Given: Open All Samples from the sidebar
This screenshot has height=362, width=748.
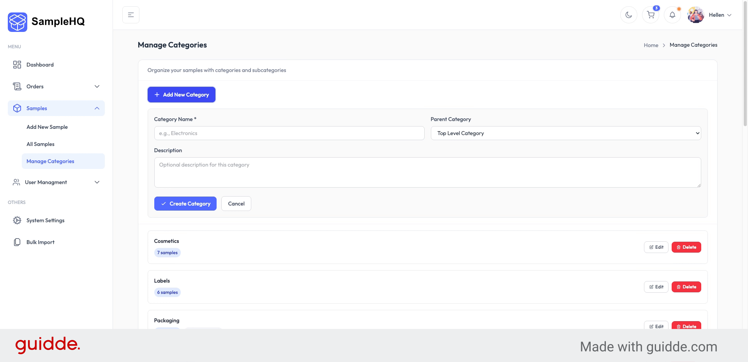Looking at the screenshot, I should [40, 144].
